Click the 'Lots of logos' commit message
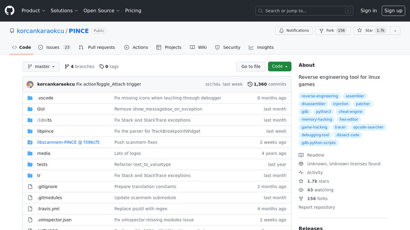This screenshot has height=230, width=410. coord(127,153)
